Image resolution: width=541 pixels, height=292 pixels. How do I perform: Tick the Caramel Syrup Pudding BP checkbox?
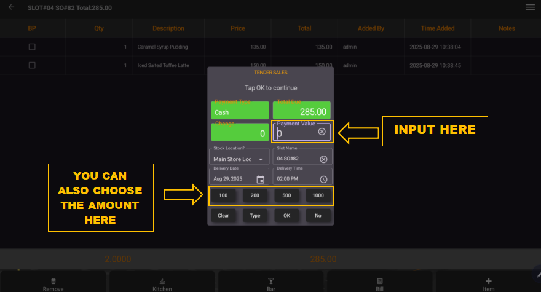[x=32, y=47]
